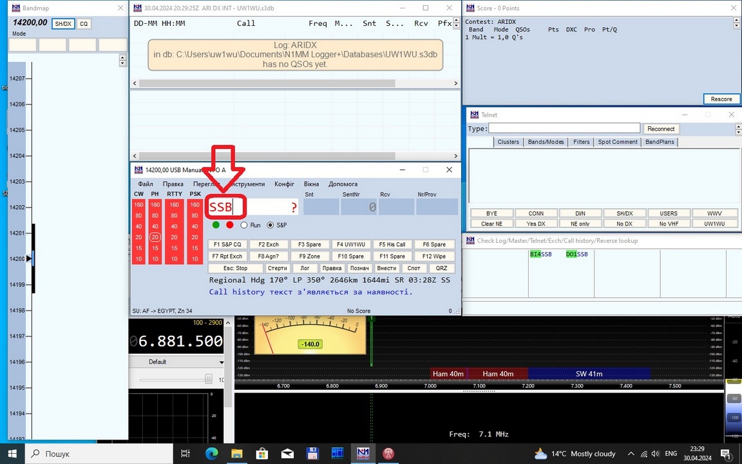
Task: Open the radio tower app in taskbar
Action: [x=388, y=454]
